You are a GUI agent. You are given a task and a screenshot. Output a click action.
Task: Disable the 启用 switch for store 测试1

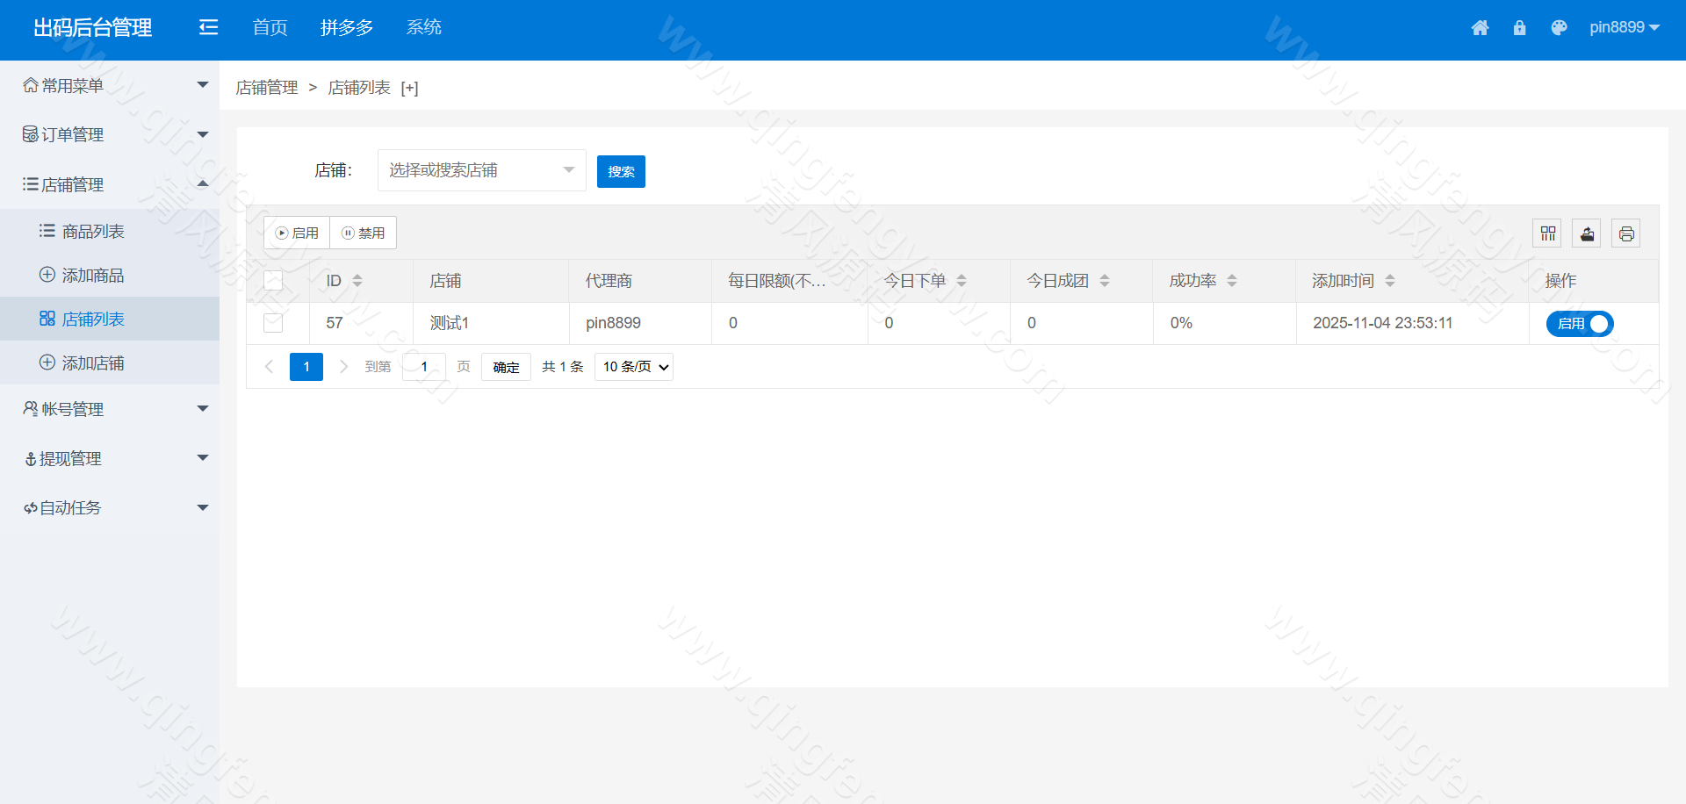[1579, 324]
